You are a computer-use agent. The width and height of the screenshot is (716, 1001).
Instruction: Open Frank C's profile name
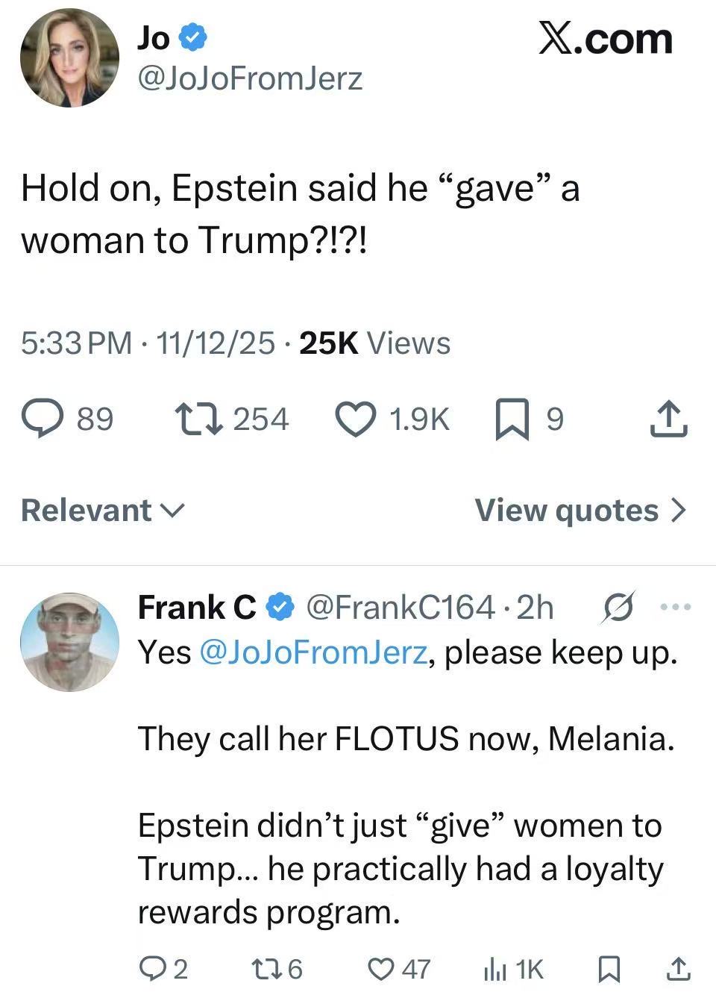[197, 608]
